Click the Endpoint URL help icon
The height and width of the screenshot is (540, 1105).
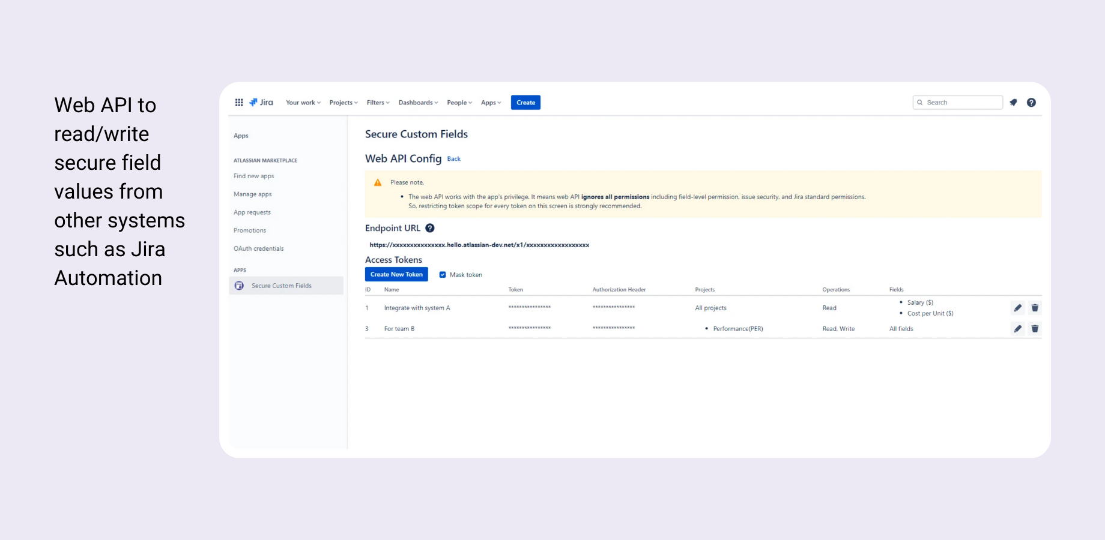430,228
